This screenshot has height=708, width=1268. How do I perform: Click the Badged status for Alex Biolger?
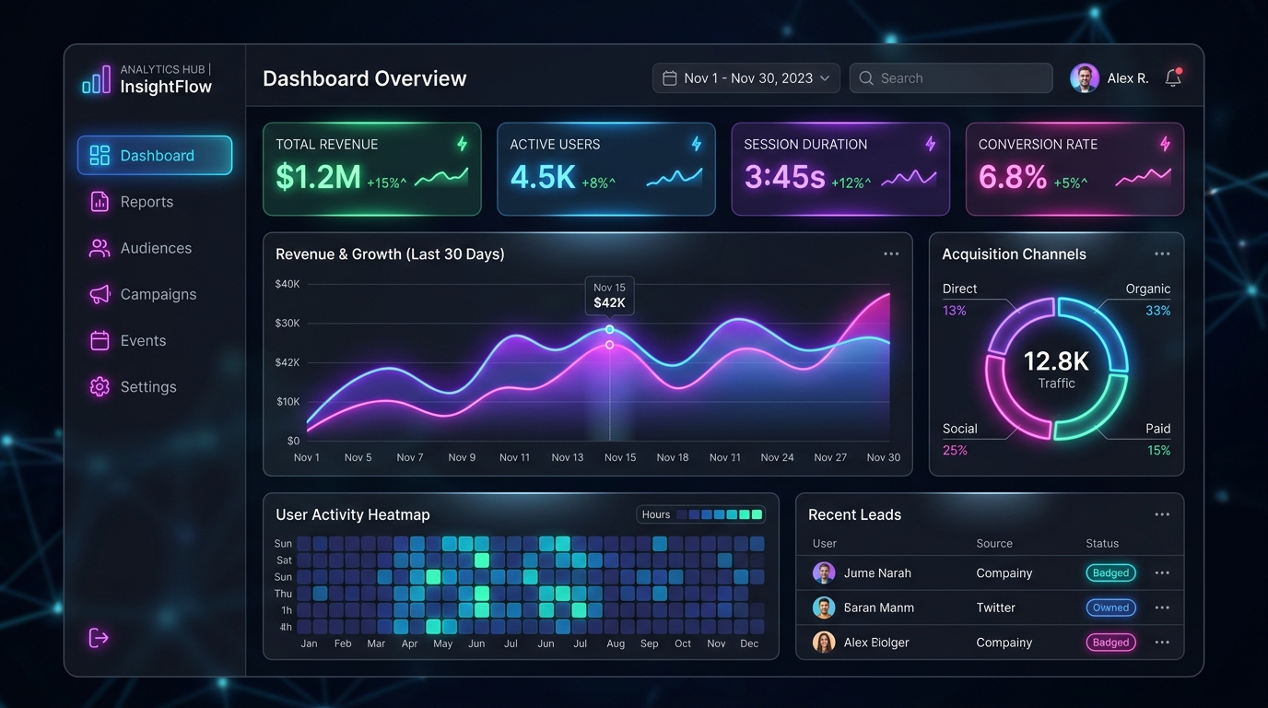[x=1110, y=643]
